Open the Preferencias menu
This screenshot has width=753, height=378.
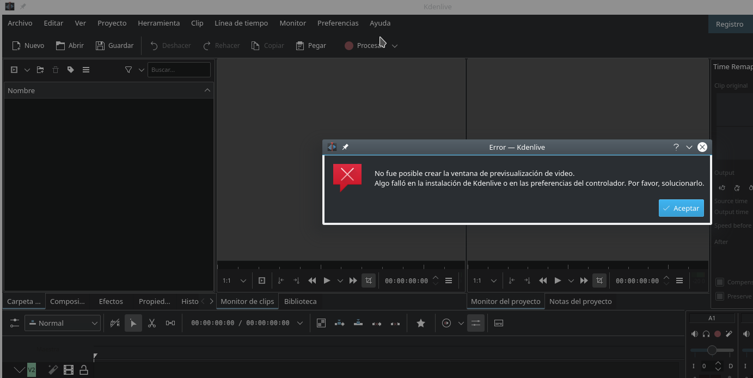[x=338, y=23]
